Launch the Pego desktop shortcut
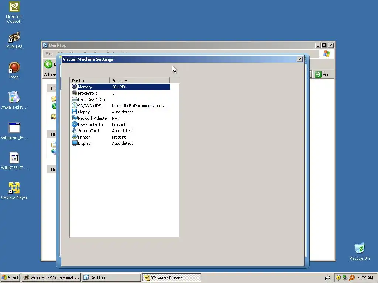Viewport: 378px width, 283px height. [x=14, y=67]
